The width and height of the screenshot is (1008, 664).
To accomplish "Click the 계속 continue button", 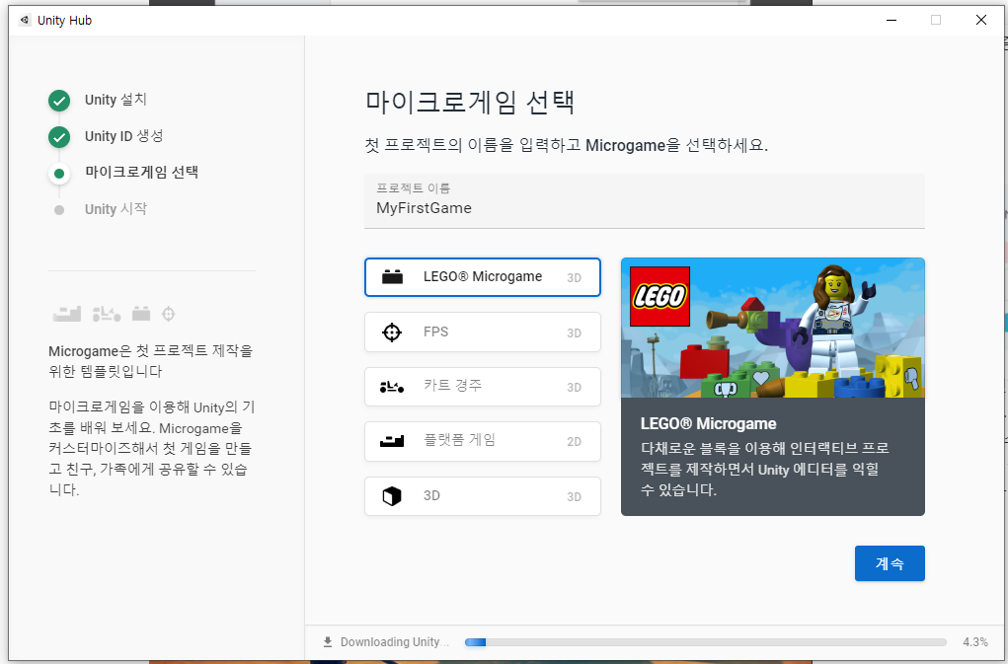I will (890, 563).
